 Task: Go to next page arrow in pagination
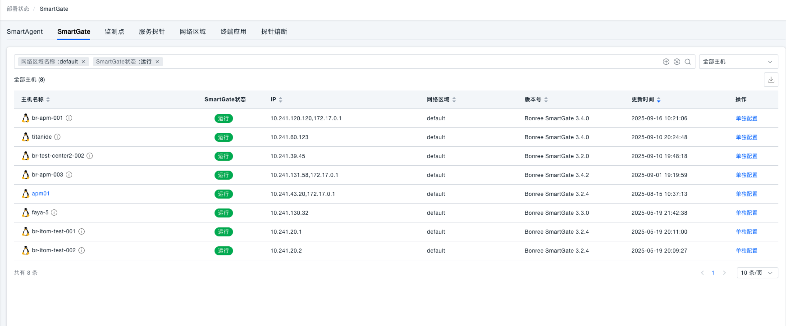pos(724,273)
